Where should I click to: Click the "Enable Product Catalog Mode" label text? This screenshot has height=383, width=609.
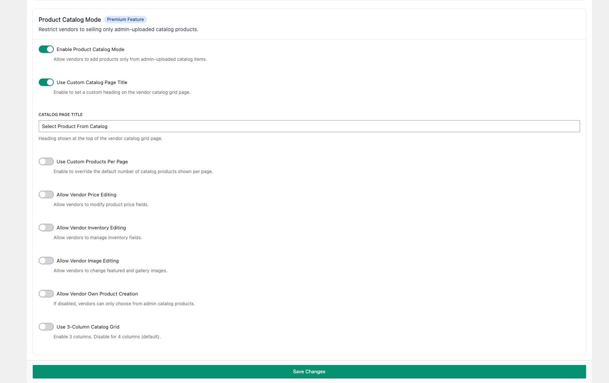tap(90, 49)
